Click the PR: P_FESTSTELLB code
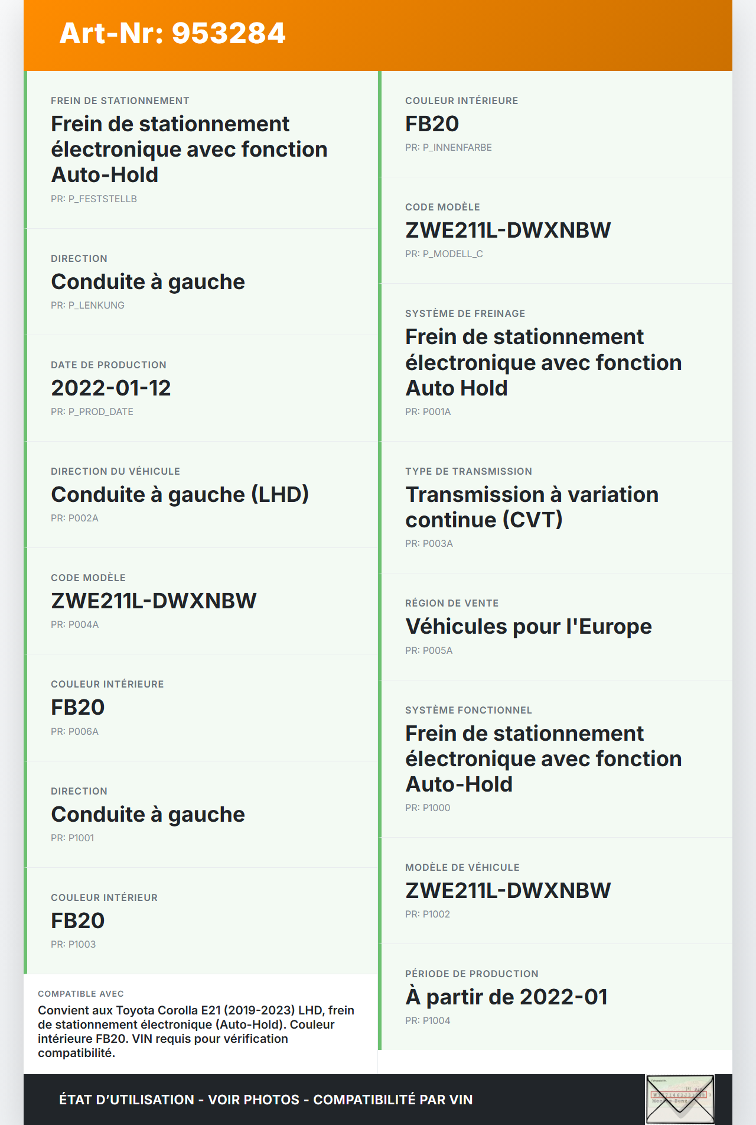Screen dimensions: 756x1125 94,199
